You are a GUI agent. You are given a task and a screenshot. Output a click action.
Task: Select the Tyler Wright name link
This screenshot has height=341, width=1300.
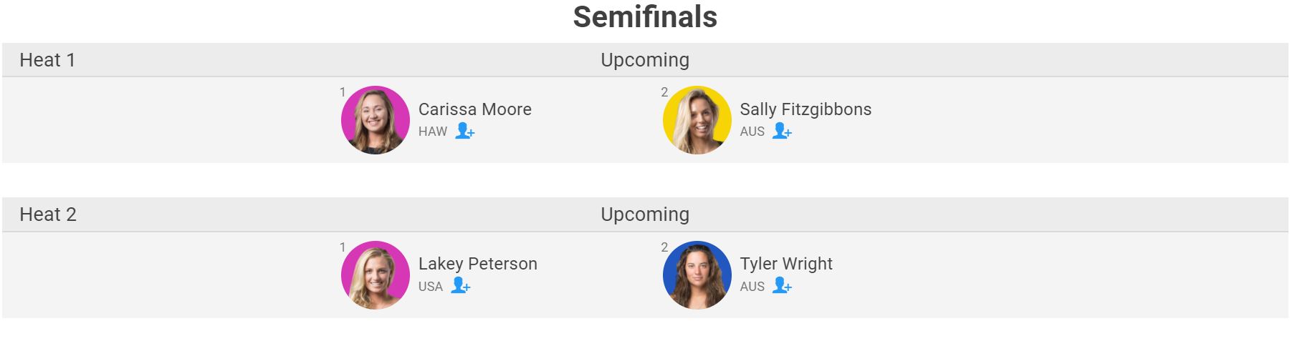click(785, 264)
